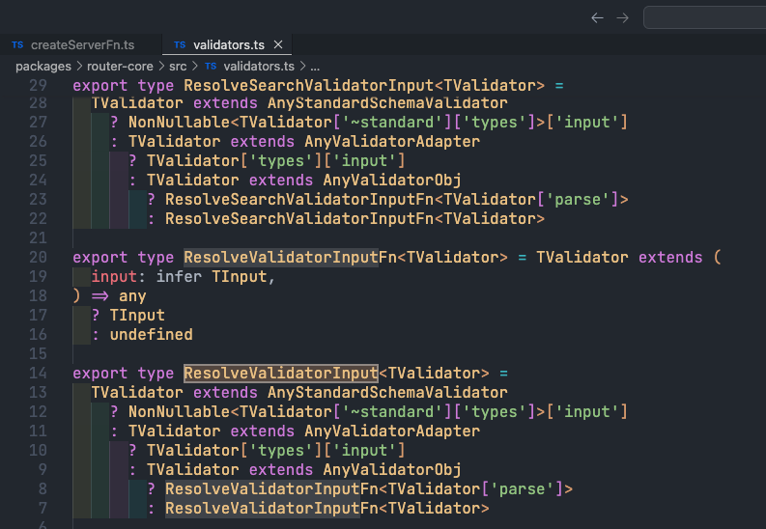This screenshot has width=766, height=529.
Task: Click '? TInput' on line 17
Action: (128, 316)
